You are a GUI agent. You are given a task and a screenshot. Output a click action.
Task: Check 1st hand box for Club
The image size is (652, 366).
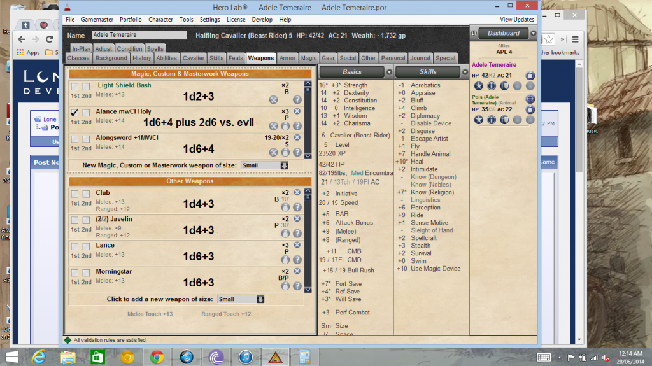pyautogui.click(x=75, y=194)
